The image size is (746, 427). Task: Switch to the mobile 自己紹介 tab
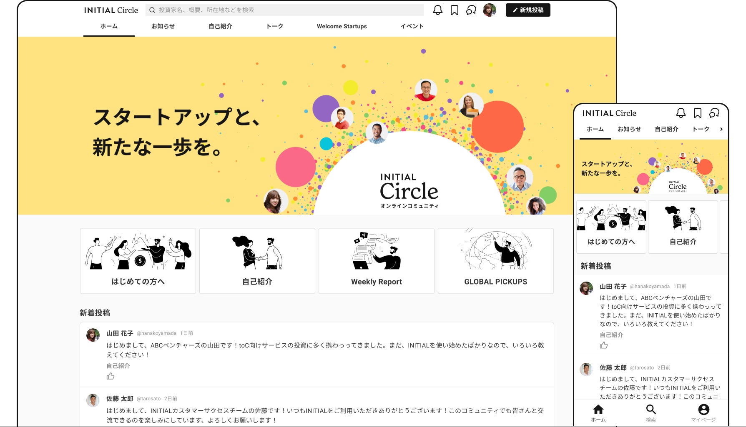click(x=666, y=129)
